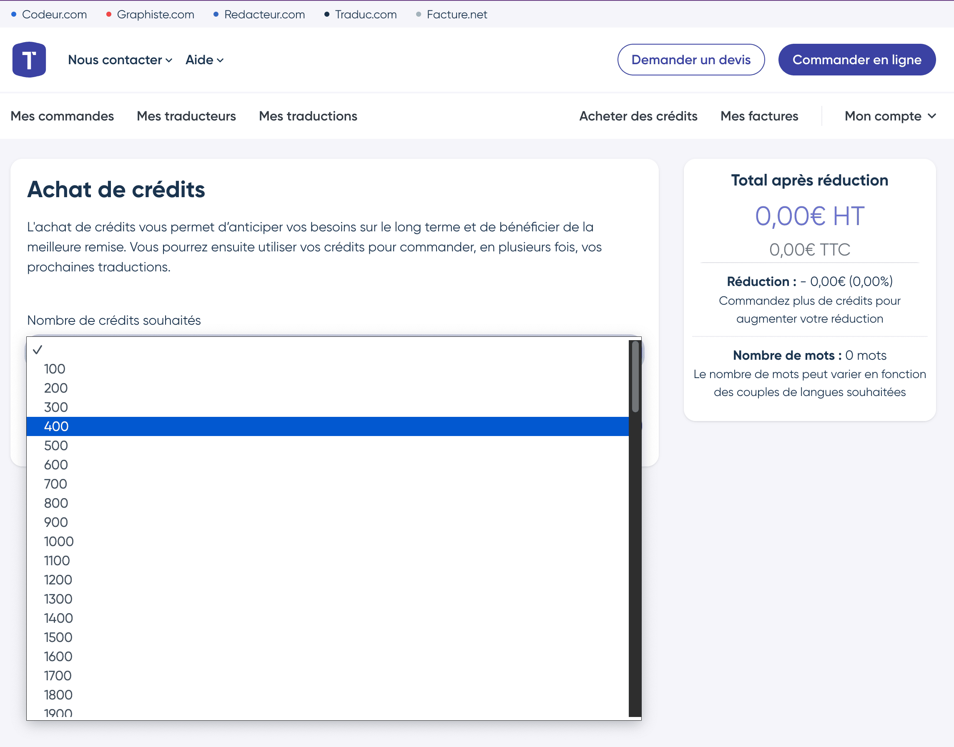954x747 pixels.
Task: Select 1200 credits option
Action: (328, 580)
